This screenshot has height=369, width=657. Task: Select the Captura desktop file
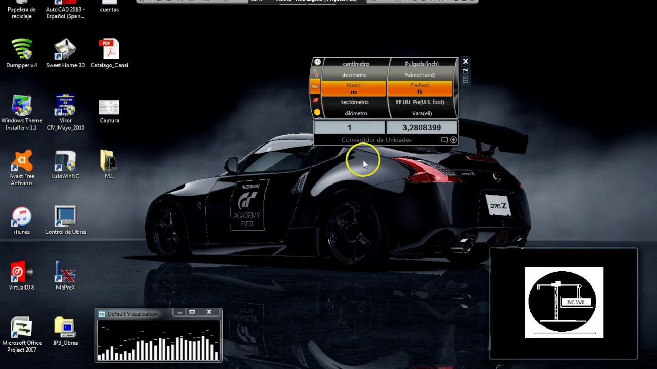[x=109, y=112]
